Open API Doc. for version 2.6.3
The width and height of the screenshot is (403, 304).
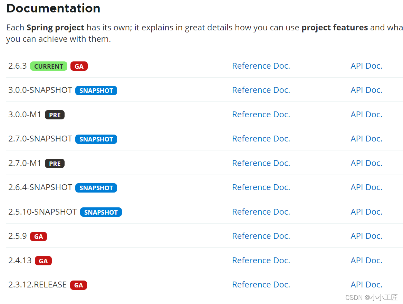(366, 66)
